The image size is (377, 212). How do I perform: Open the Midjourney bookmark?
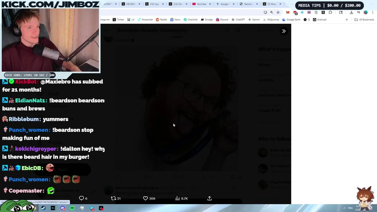pos(271,20)
